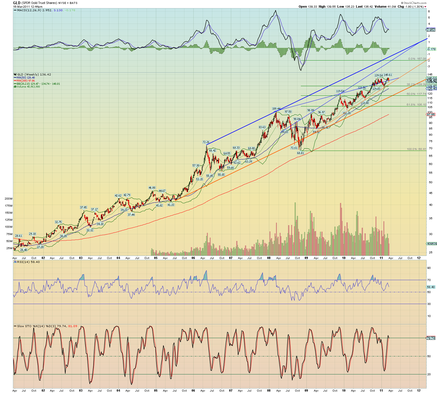Click the Last 136.42 quote in the header

pos(365,6)
